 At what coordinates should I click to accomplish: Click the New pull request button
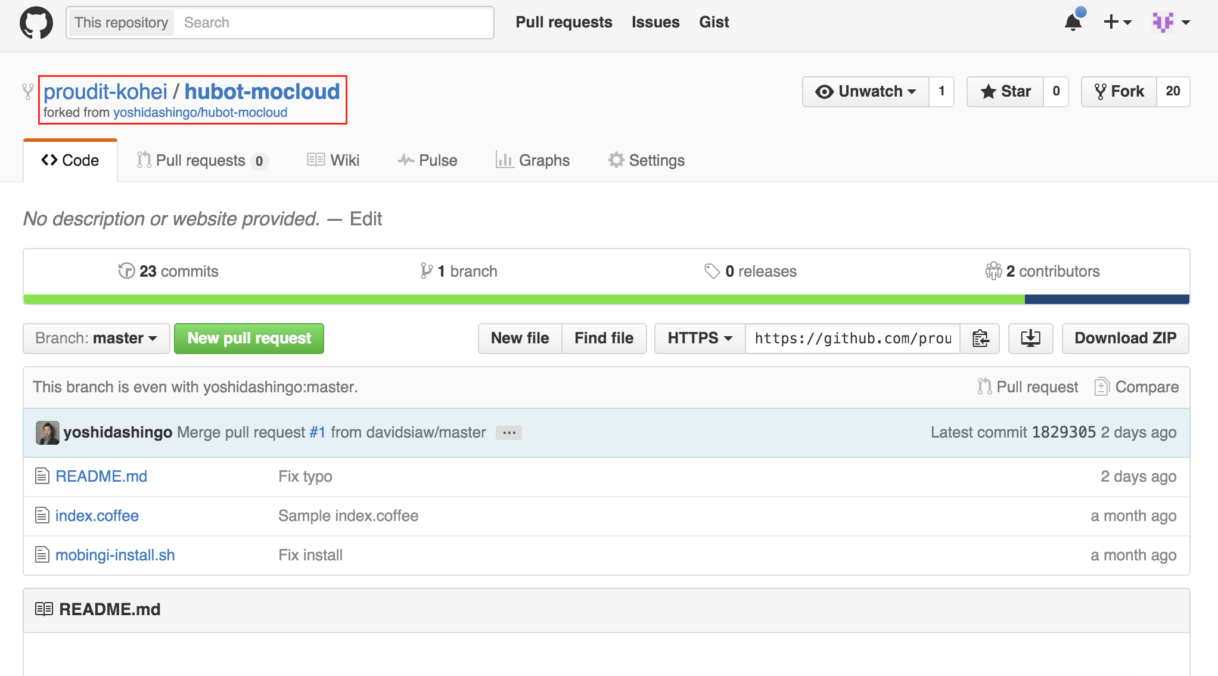click(248, 338)
